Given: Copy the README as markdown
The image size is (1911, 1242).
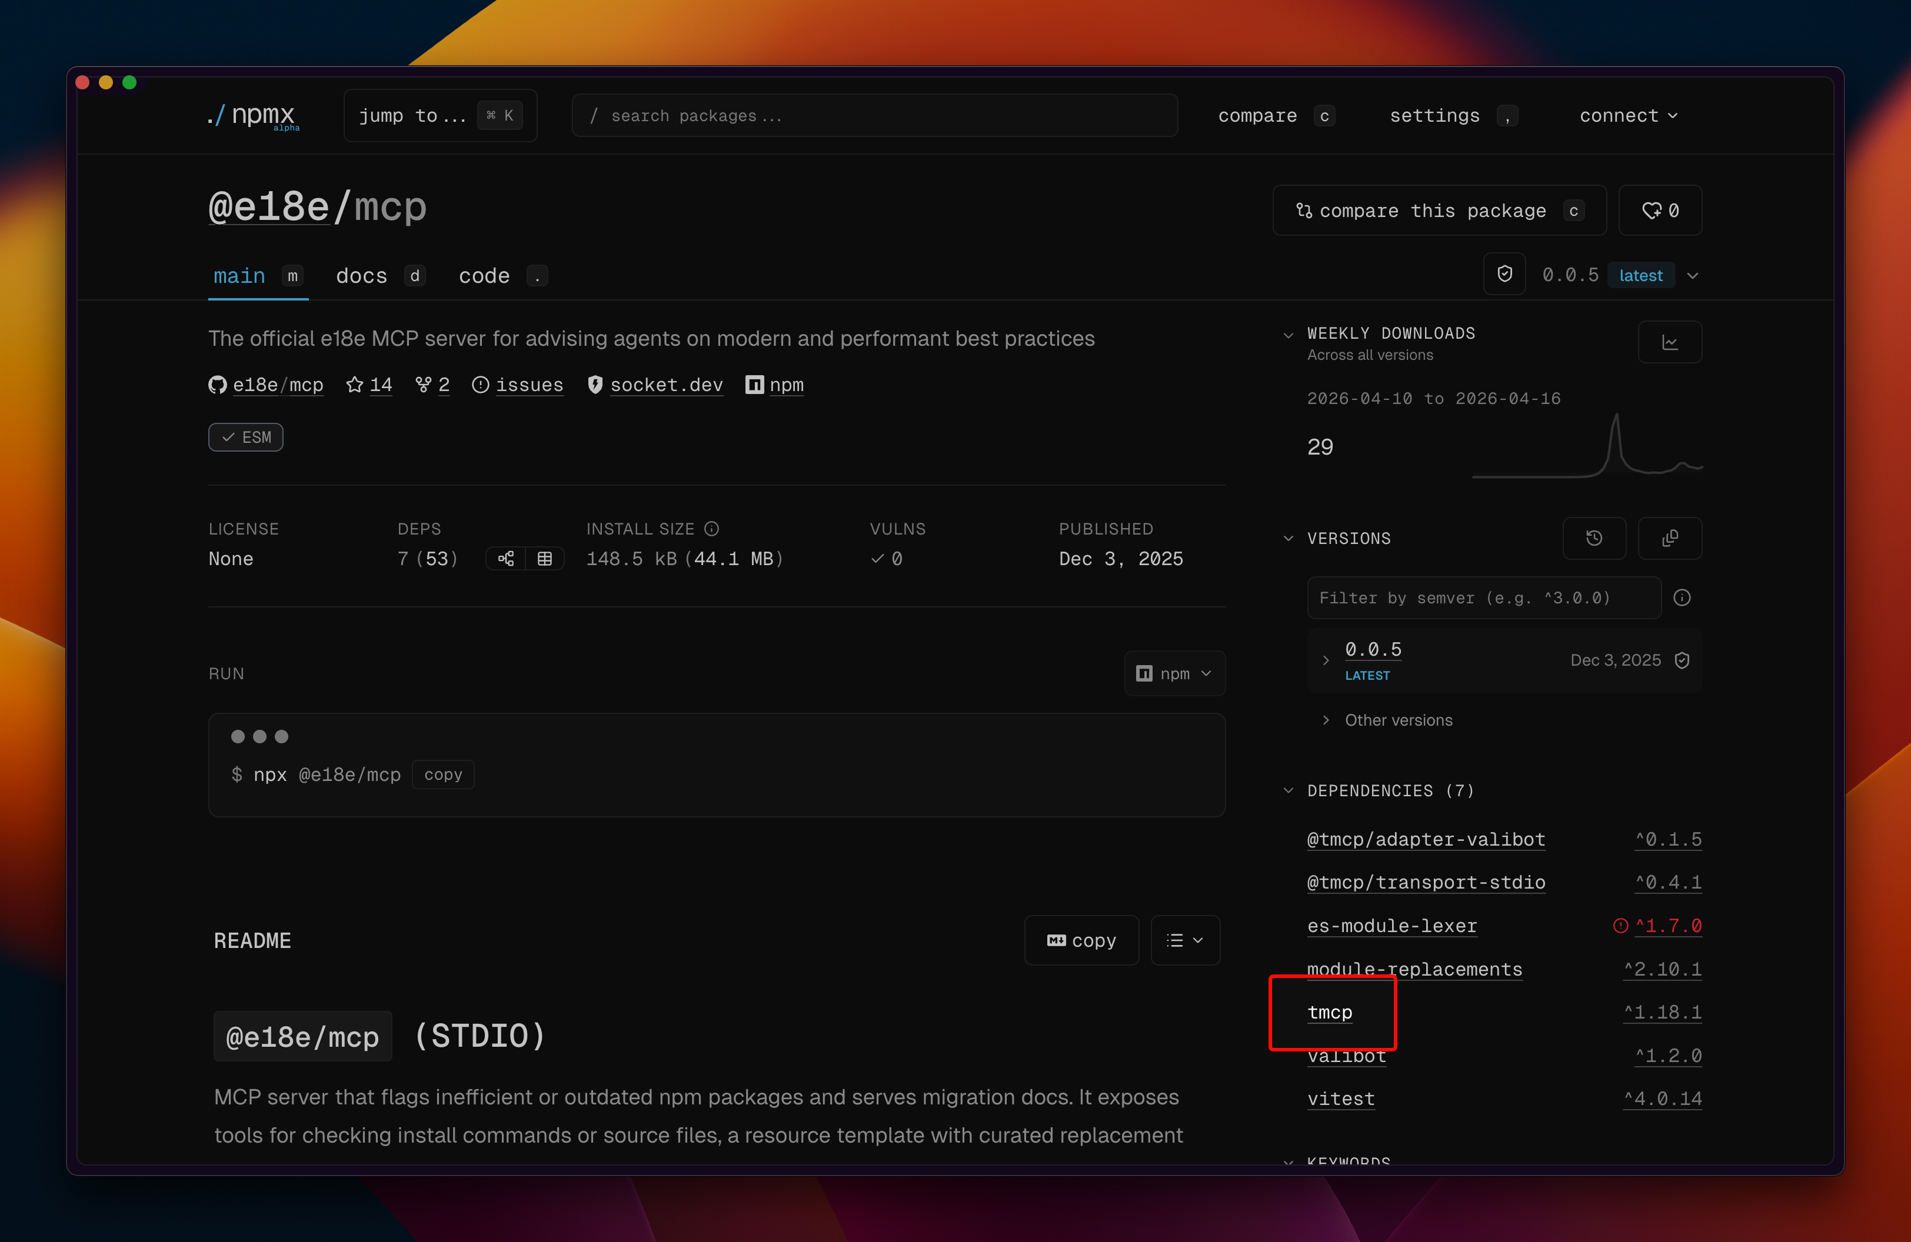Looking at the screenshot, I should (x=1081, y=940).
